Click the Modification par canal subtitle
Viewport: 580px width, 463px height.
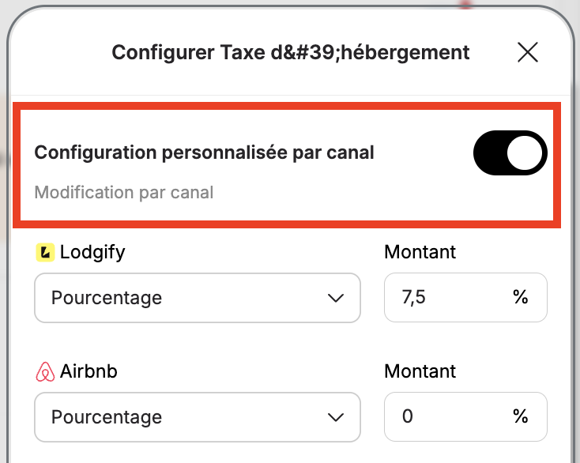pos(124,193)
